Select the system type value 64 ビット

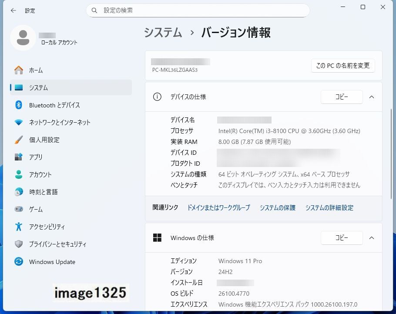click(284, 174)
